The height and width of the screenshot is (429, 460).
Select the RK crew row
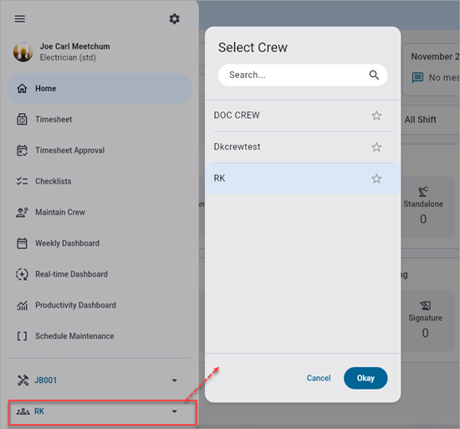click(303, 178)
